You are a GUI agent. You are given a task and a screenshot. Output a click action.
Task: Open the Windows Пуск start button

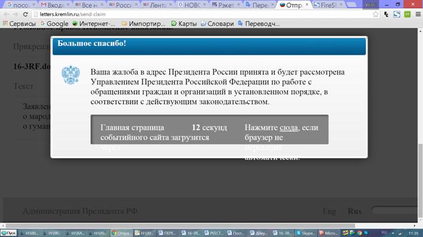pyautogui.click(x=8, y=233)
